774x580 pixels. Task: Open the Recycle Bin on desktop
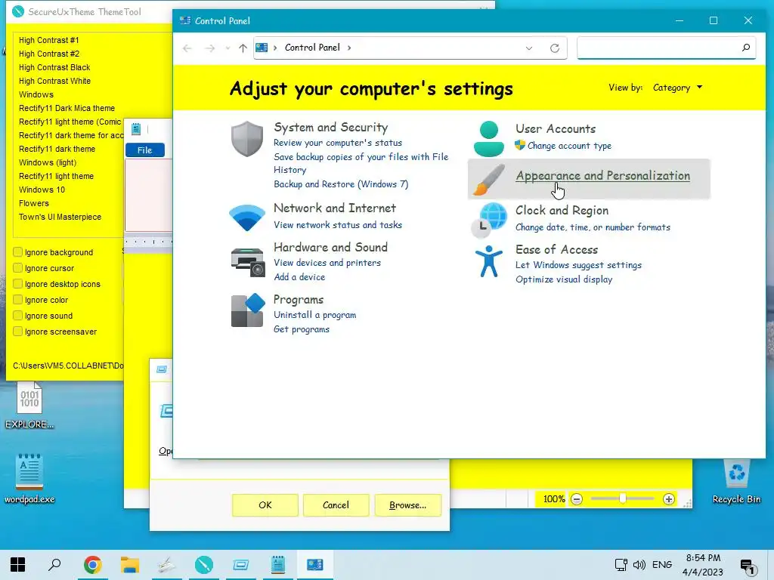click(x=736, y=481)
